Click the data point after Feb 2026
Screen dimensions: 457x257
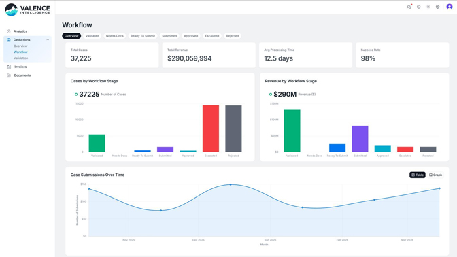coord(375,200)
